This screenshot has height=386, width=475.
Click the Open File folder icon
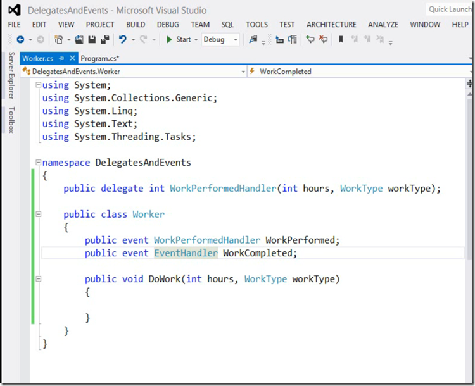pyautogui.click(x=79, y=39)
